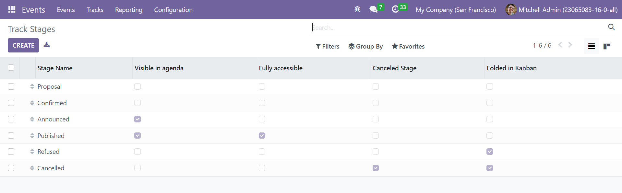Screen dimensions: 622x193
Task: Click the debug bug icon
Action: click(357, 9)
